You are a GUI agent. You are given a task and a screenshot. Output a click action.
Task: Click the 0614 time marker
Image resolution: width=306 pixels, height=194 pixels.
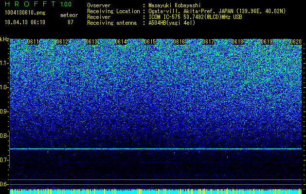(121, 42)
